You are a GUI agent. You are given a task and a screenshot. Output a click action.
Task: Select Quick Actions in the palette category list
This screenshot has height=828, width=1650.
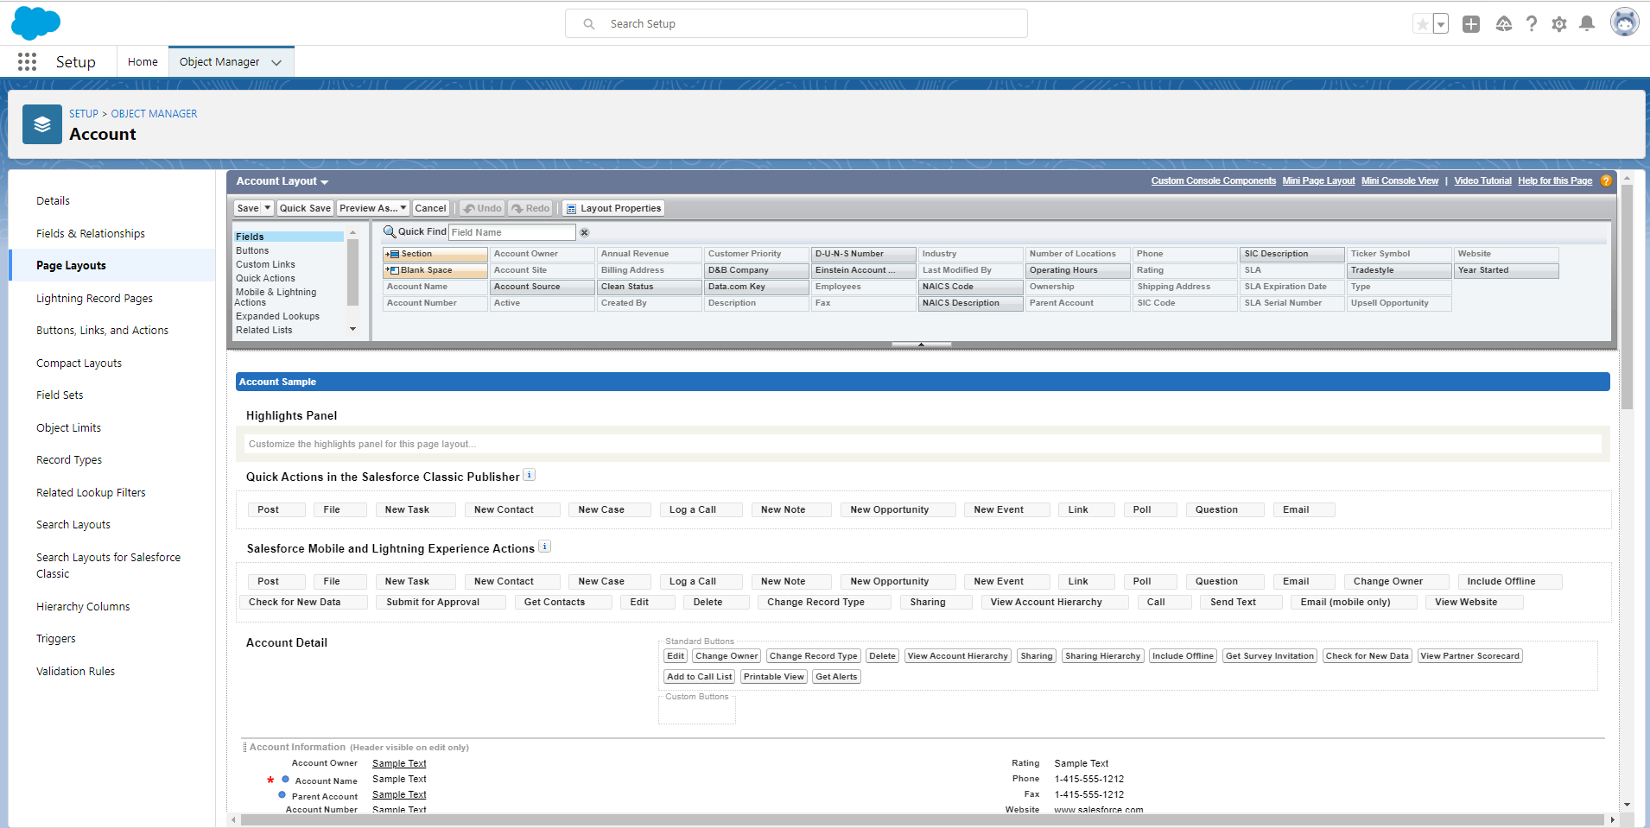coord(265,278)
